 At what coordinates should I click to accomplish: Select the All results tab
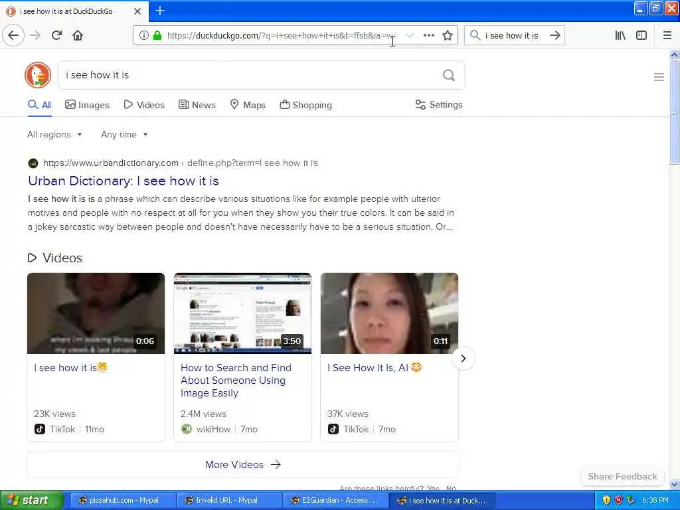pyautogui.click(x=39, y=105)
